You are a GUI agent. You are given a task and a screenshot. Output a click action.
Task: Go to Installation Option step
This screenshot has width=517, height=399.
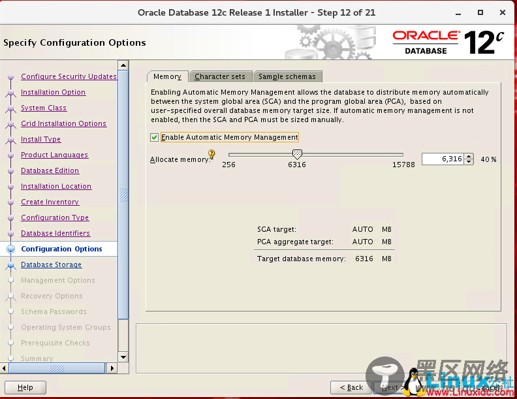pos(53,92)
